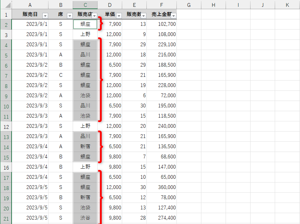This screenshot has width=300, height=224.
Task: Click cell A10 date 2023/9/3 row 10
Action: [30, 106]
